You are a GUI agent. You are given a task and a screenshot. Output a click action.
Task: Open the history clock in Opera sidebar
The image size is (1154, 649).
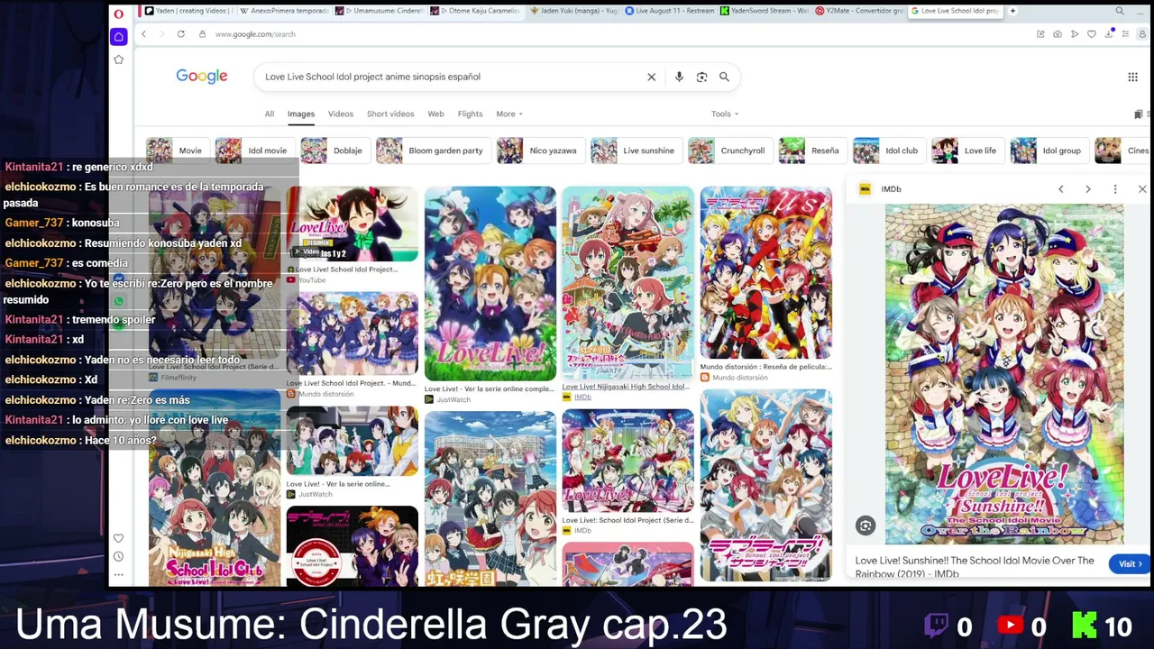click(118, 556)
